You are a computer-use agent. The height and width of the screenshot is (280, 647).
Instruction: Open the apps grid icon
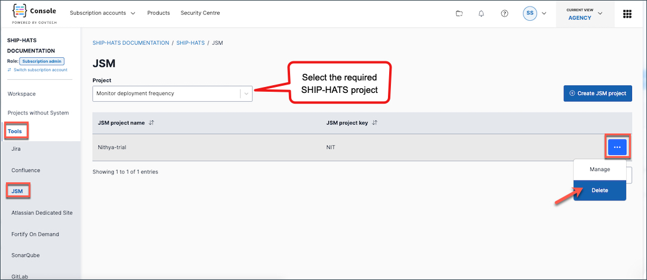point(627,14)
